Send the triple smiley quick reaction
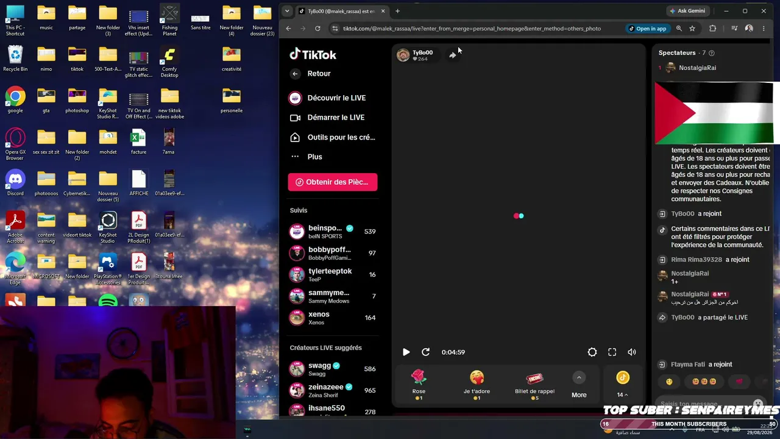780x439 pixels. coord(704,382)
